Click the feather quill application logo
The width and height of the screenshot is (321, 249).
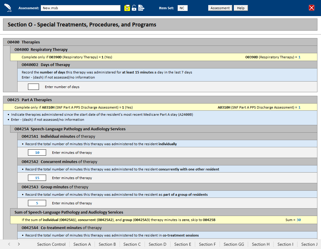point(8,8)
